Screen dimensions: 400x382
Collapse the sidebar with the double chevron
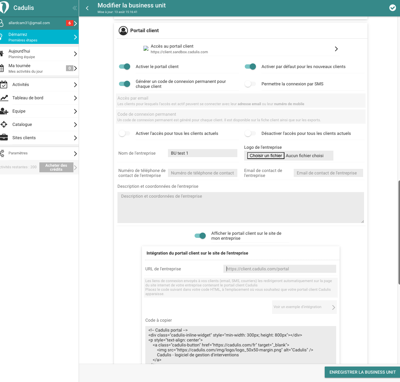click(x=74, y=8)
